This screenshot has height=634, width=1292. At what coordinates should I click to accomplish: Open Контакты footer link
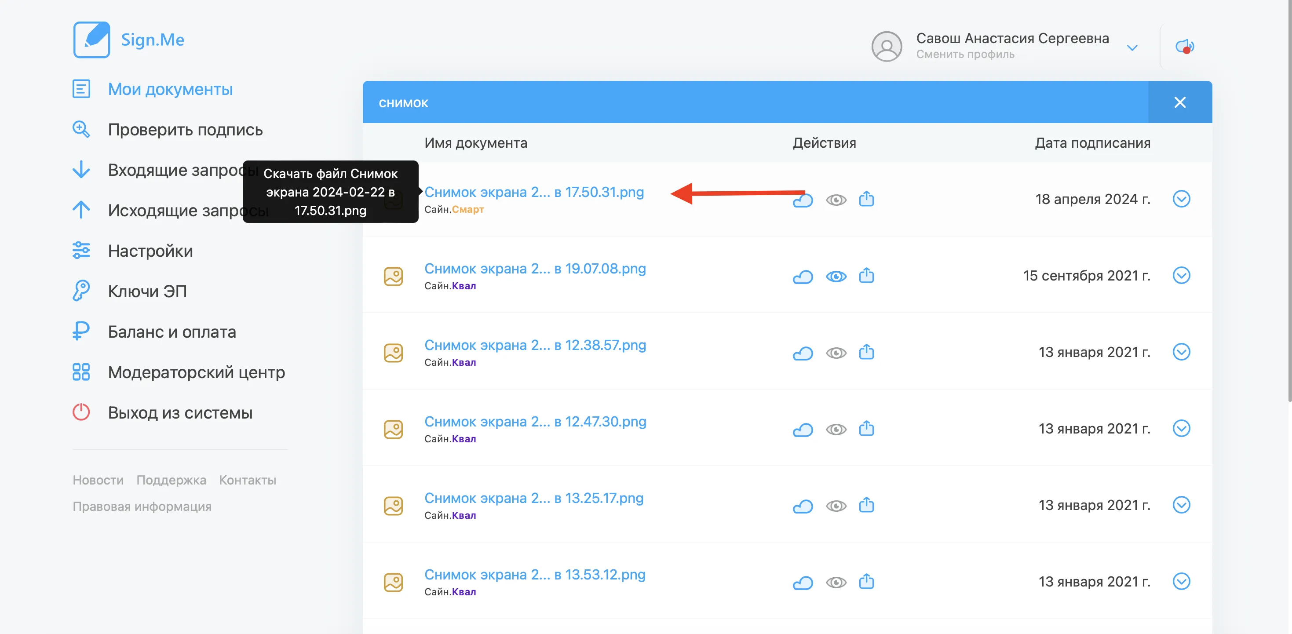coord(247,480)
